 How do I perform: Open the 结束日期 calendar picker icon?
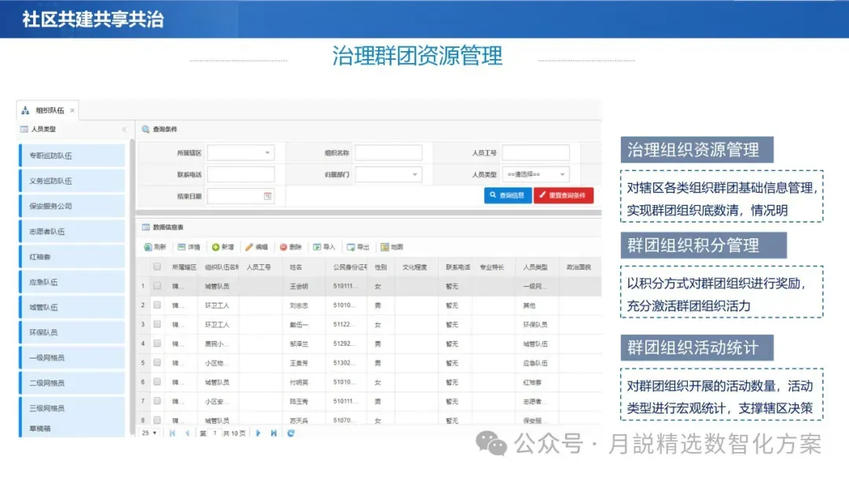[x=267, y=196]
